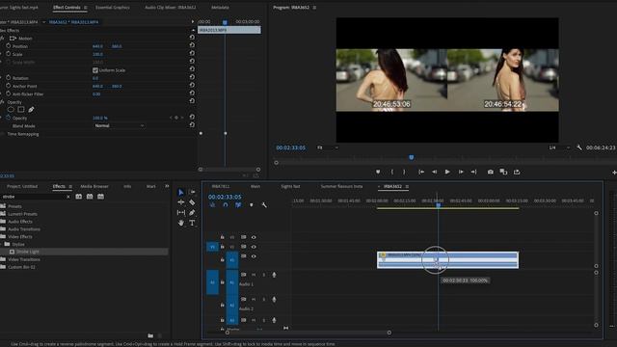Toggle animation stopwatch for Position
617x347 pixels.
coord(9,46)
